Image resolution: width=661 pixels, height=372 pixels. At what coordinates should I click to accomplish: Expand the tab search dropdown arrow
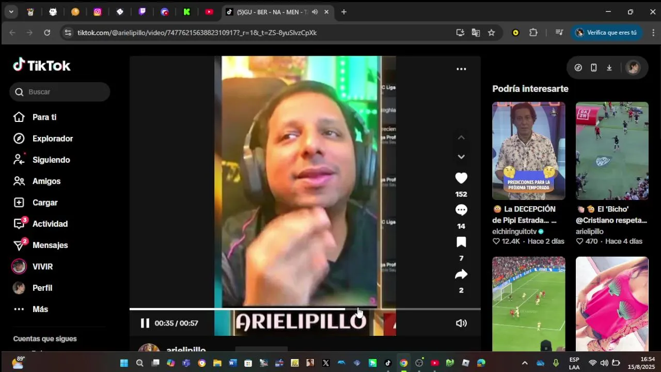coord(11,12)
